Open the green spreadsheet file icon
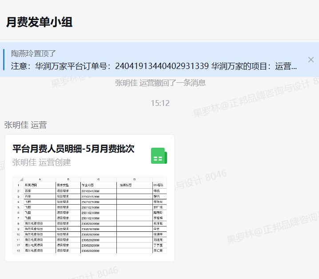The width and height of the screenshot is (319, 279). click(x=159, y=156)
